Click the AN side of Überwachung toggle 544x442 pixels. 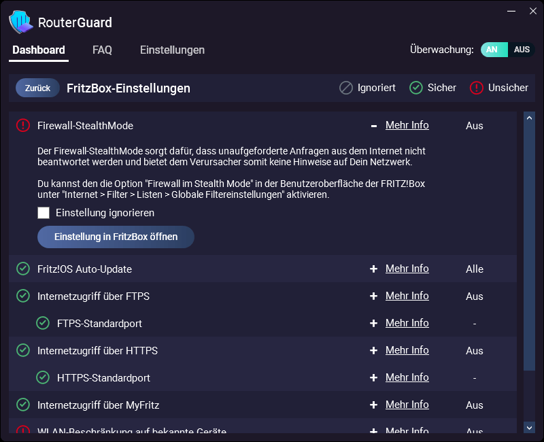pos(492,50)
